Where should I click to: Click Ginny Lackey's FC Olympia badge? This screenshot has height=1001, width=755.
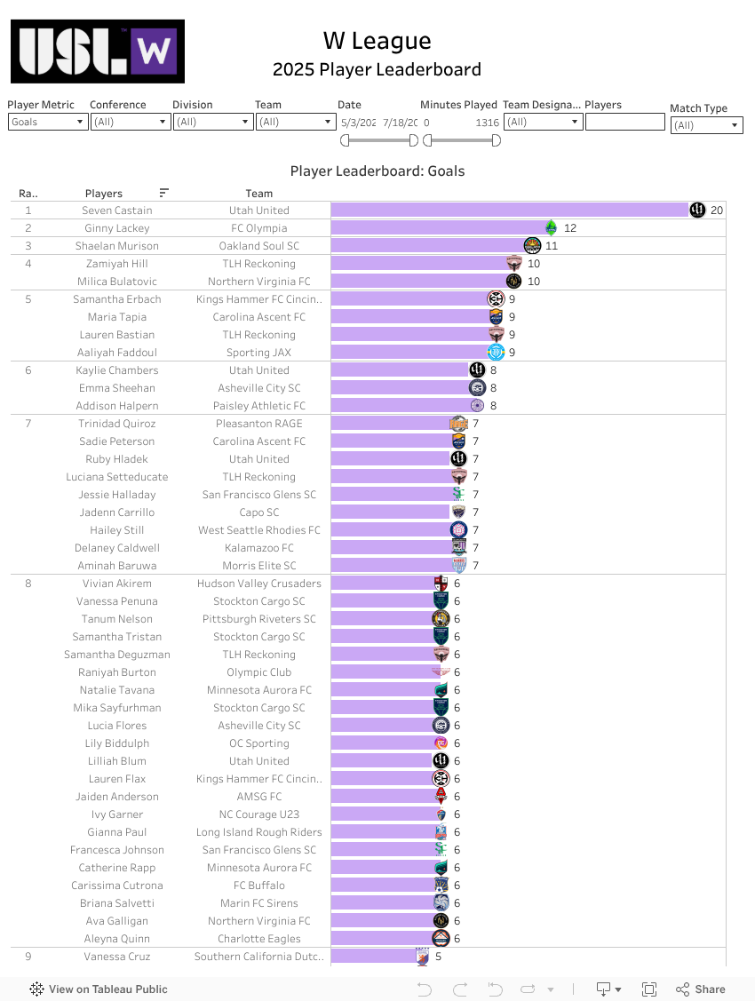[551, 228]
